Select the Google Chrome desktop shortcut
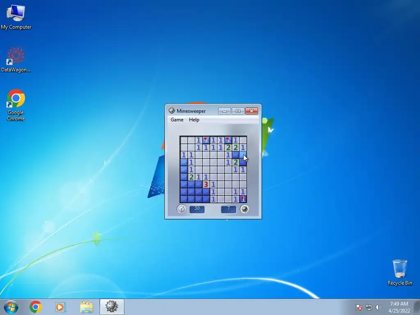This screenshot has height=315, width=420. [x=16, y=105]
